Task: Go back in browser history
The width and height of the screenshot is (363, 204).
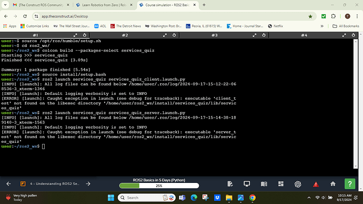Action: coord(6,16)
